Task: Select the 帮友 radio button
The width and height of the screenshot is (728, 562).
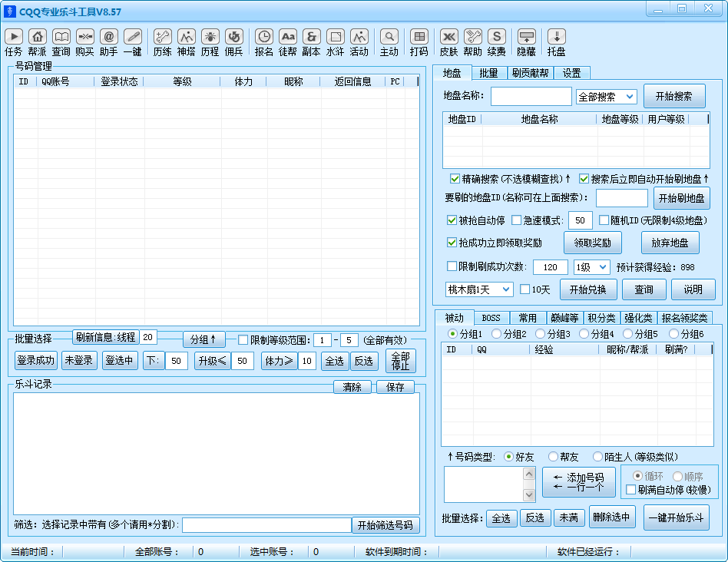Action: tap(553, 457)
